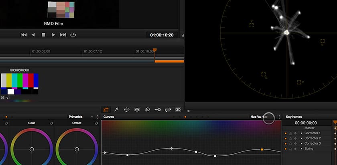337x165 pixels.
Task: Open the Qualifier eyedropper palette
Action: pyautogui.click(x=116, y=110)
